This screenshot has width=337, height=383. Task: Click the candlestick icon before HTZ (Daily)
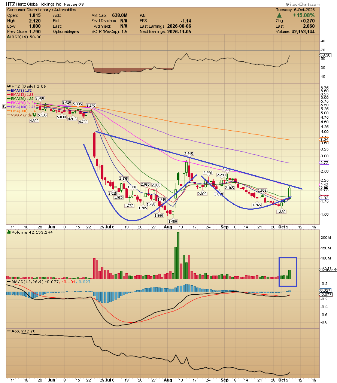(9, 86)
